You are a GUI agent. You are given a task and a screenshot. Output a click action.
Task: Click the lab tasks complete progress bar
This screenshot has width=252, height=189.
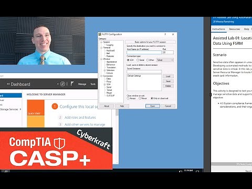(232, 164)
